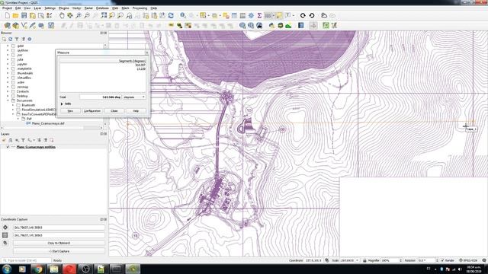Open the Vector menu
This screenshot has height=274, width=488.
76,8
